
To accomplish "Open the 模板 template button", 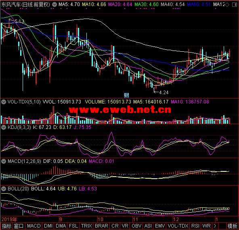I will tap(232, 226).
